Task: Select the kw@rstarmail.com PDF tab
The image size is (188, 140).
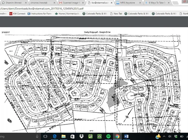Action: click(100, 3)
